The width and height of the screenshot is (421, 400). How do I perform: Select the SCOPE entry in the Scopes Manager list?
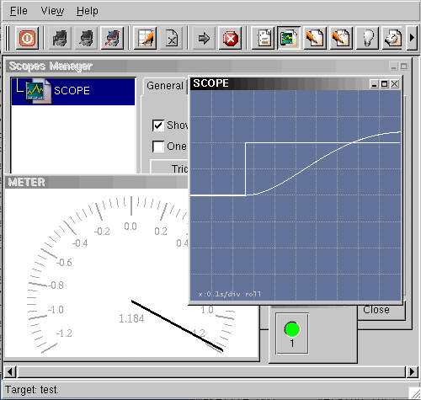pos(73,91)
